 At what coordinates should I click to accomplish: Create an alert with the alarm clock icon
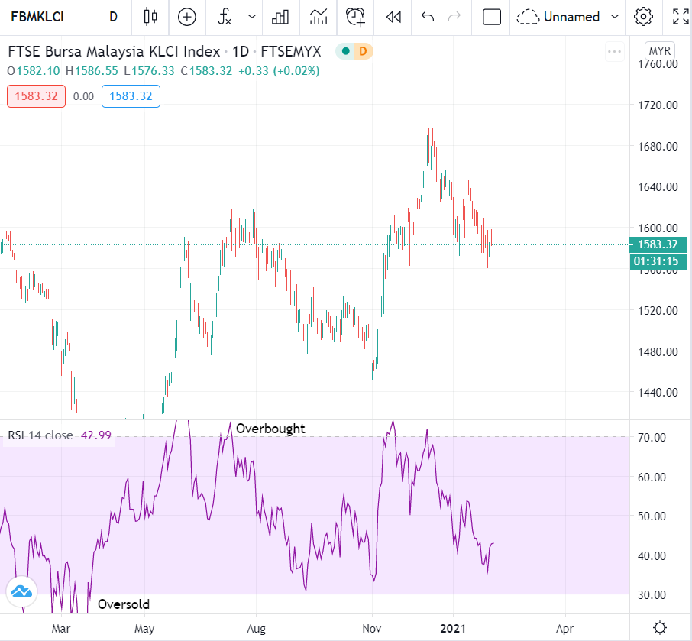coord(355,17)
